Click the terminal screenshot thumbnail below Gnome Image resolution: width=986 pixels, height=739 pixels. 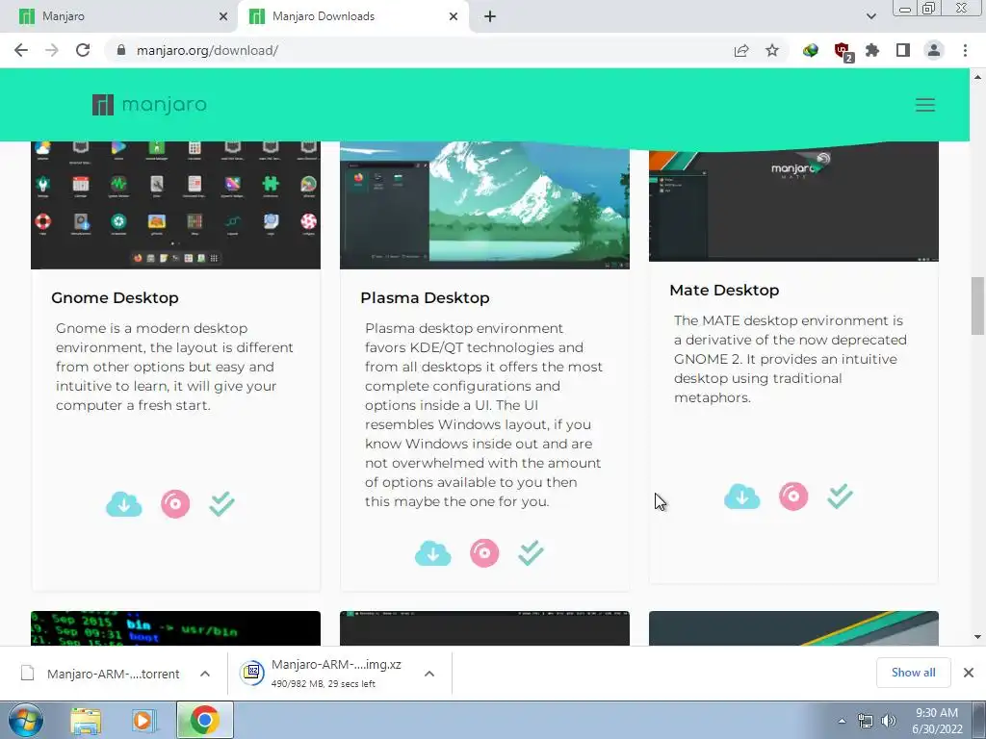click(175, 628)
